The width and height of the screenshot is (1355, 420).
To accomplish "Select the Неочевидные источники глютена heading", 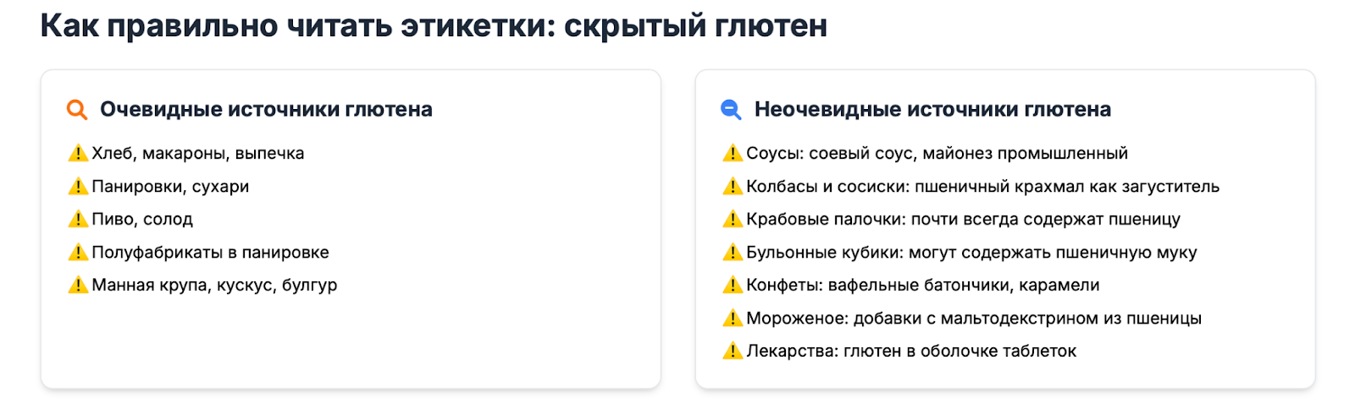I will [932, 110].
